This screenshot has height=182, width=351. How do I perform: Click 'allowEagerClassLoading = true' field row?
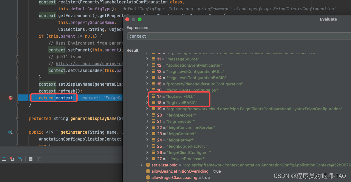180,178
